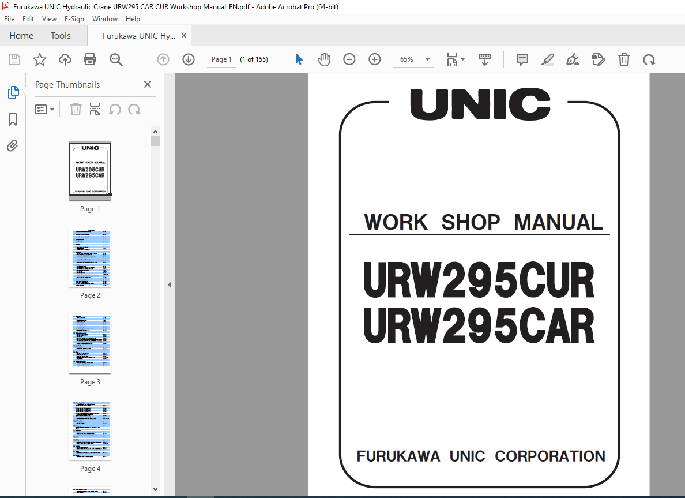Add the document to starred favorites

click(x=40, y=59)
